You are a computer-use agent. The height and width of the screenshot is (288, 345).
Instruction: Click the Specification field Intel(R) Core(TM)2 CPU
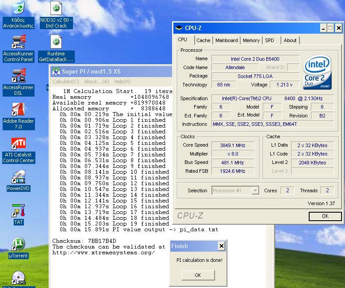[272, 98]
